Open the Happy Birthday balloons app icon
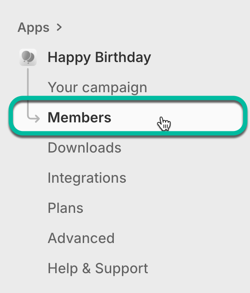250x293 pixels. click(28, 57)
